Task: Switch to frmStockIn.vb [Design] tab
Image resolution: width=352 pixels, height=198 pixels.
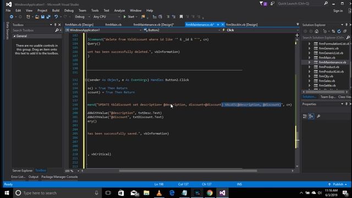Action: (x=242, y=25)
